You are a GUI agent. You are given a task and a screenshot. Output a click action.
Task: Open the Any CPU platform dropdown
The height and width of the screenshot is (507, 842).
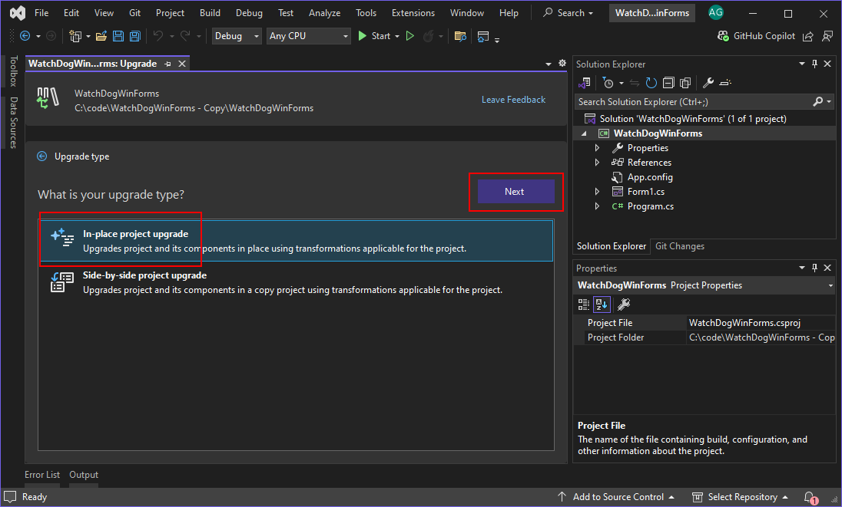309,36
